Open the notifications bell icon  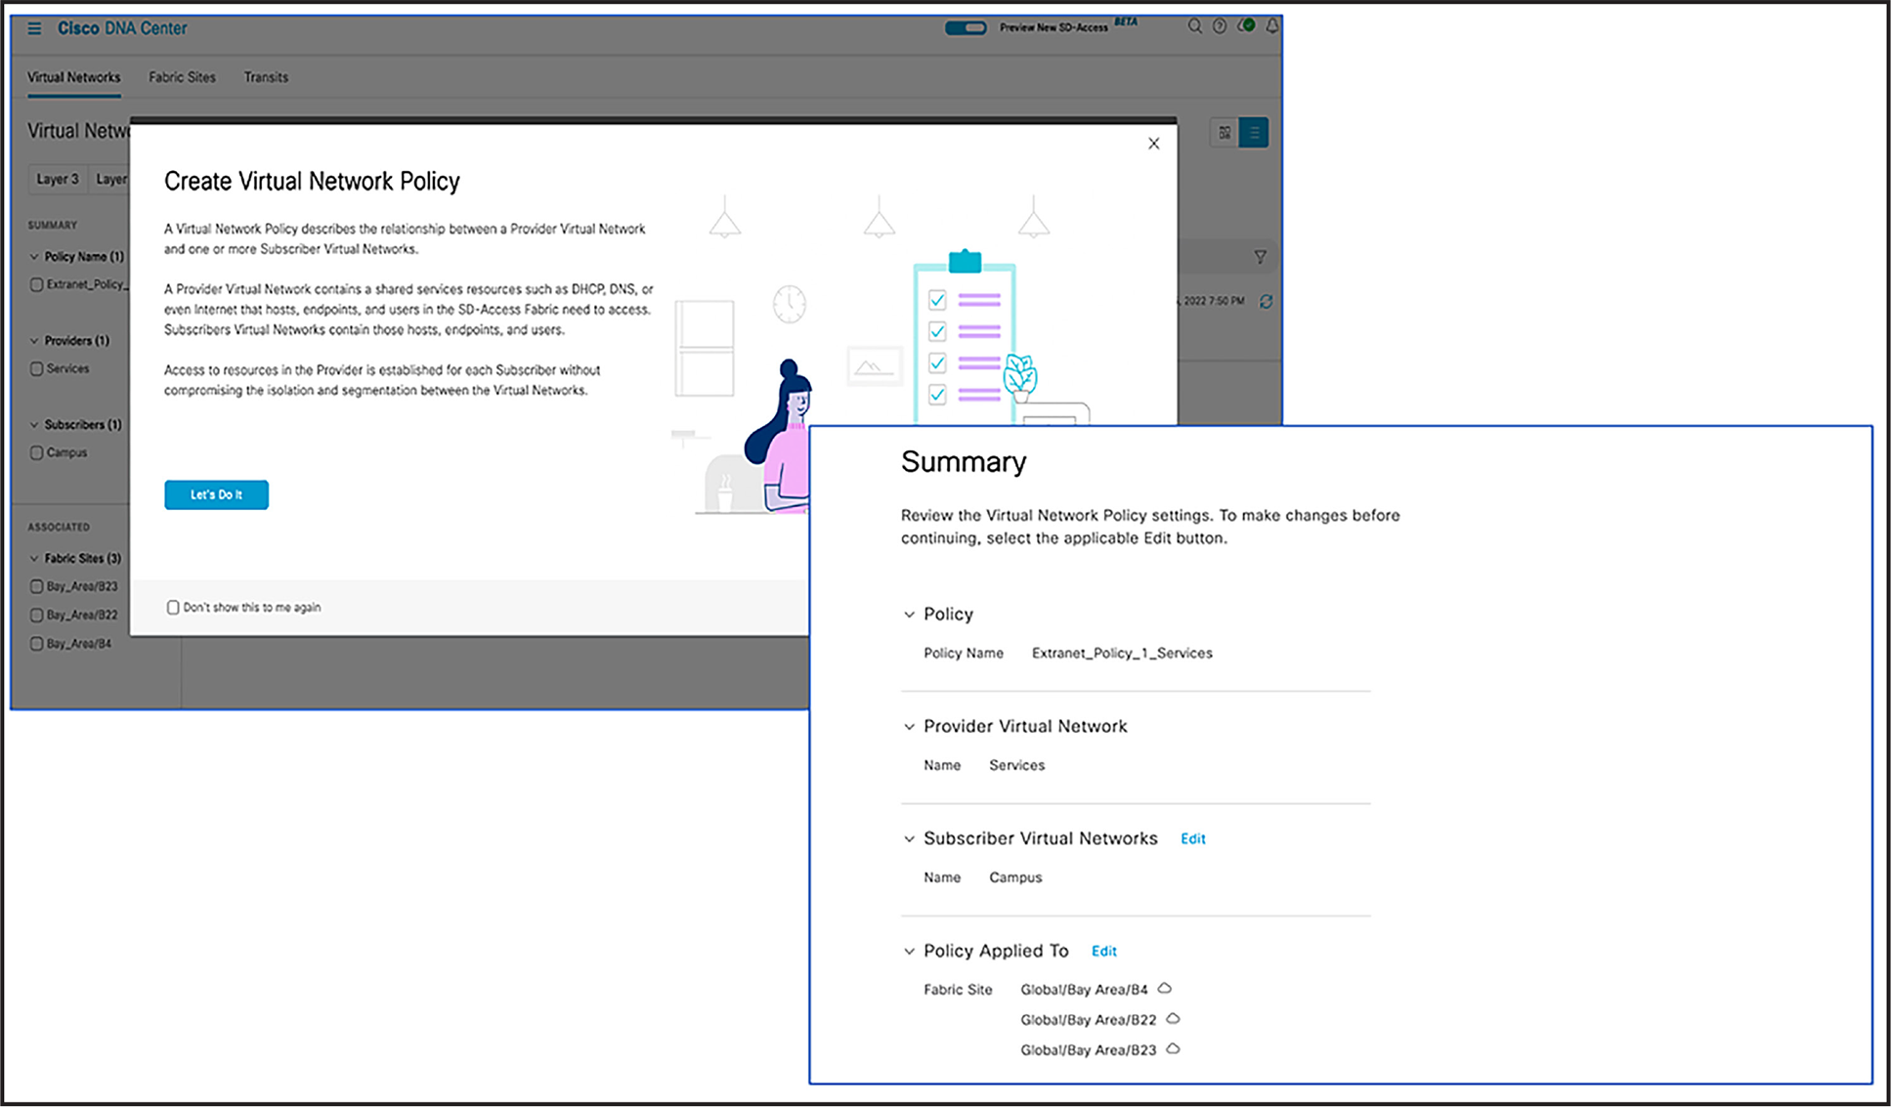pos(1272,26)
